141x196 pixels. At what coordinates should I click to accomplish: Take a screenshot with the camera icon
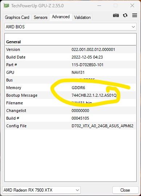(116, 16)
